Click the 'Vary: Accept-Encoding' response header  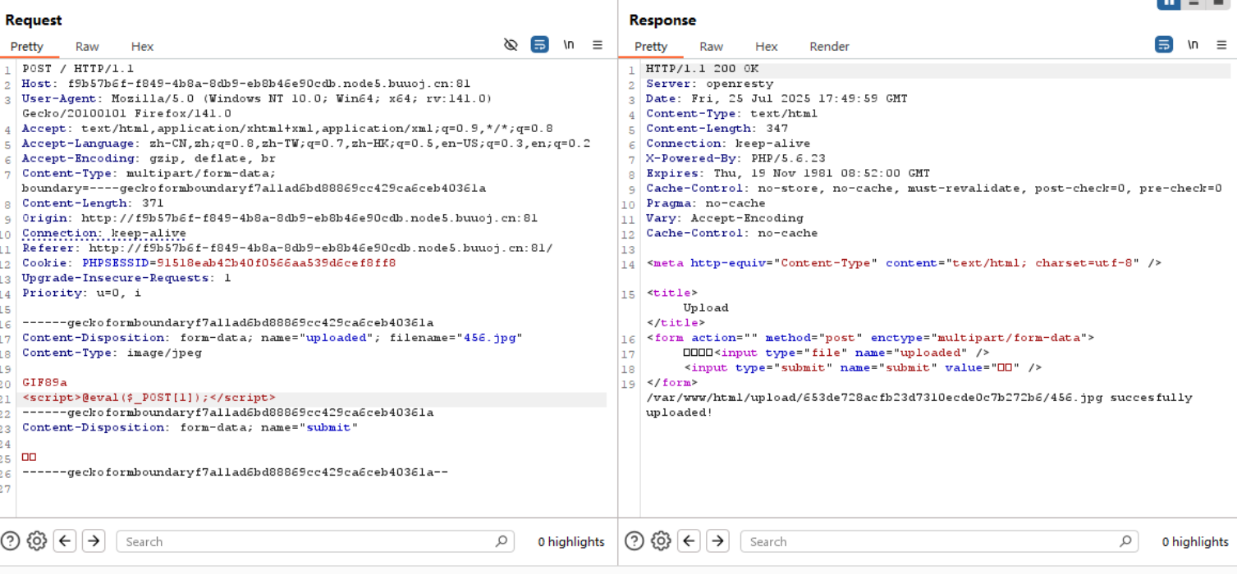(724, 218)
